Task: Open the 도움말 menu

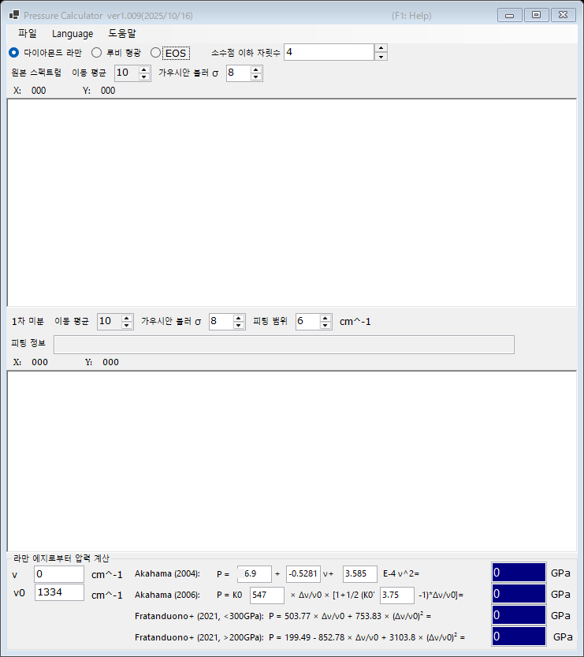Action: pyautogui.click(x=122, y=33)
